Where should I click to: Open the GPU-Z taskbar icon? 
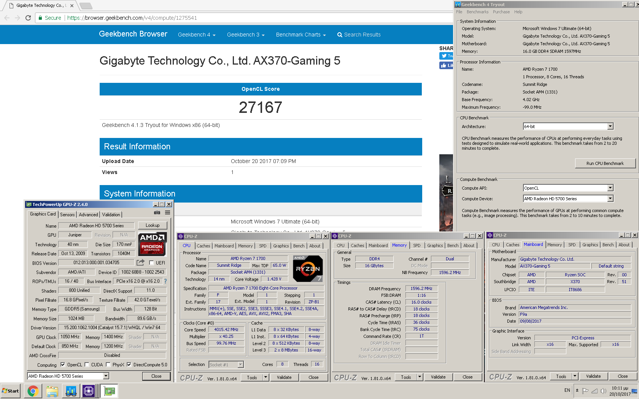[110, 391]
